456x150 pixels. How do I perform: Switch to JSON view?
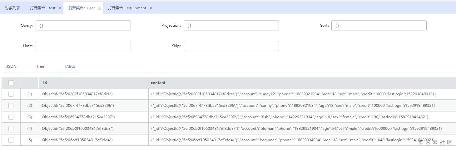(11, 66)
